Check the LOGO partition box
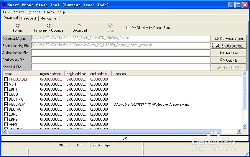Image resolution: width=250 pixels, height=157 pixels. click(6, 115)
